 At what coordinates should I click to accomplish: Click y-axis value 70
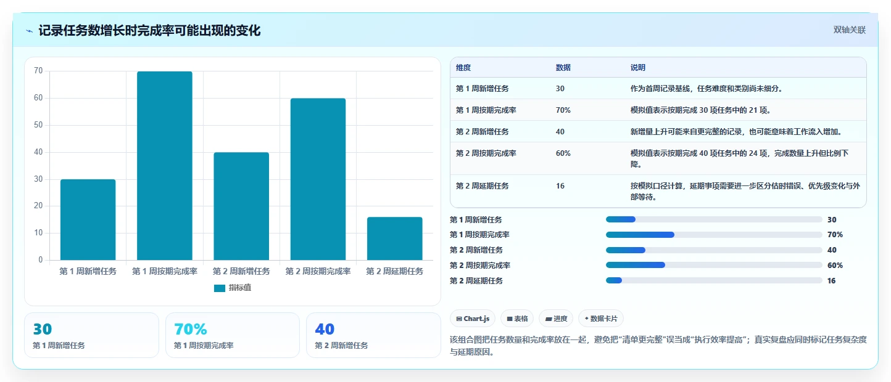(38, 71)
